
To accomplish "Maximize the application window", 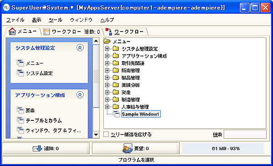I will tap(255, 8).
